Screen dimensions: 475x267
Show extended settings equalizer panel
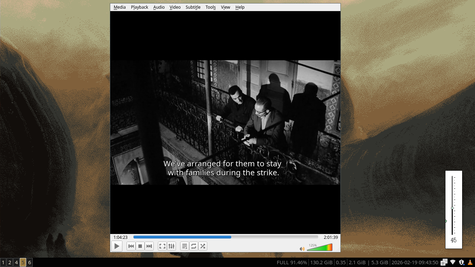[171, 246]
